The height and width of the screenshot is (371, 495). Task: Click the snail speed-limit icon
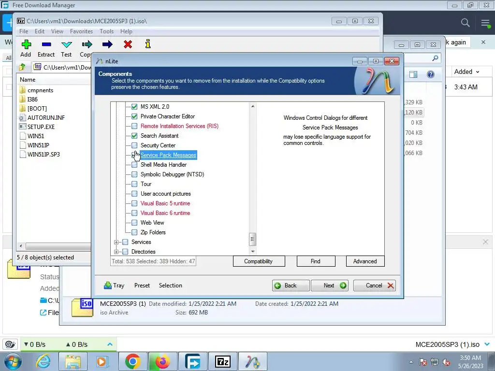tap(10, 344)
